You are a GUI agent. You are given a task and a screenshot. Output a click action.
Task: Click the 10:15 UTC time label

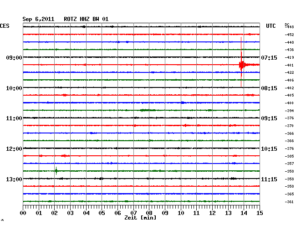[269, 149]
